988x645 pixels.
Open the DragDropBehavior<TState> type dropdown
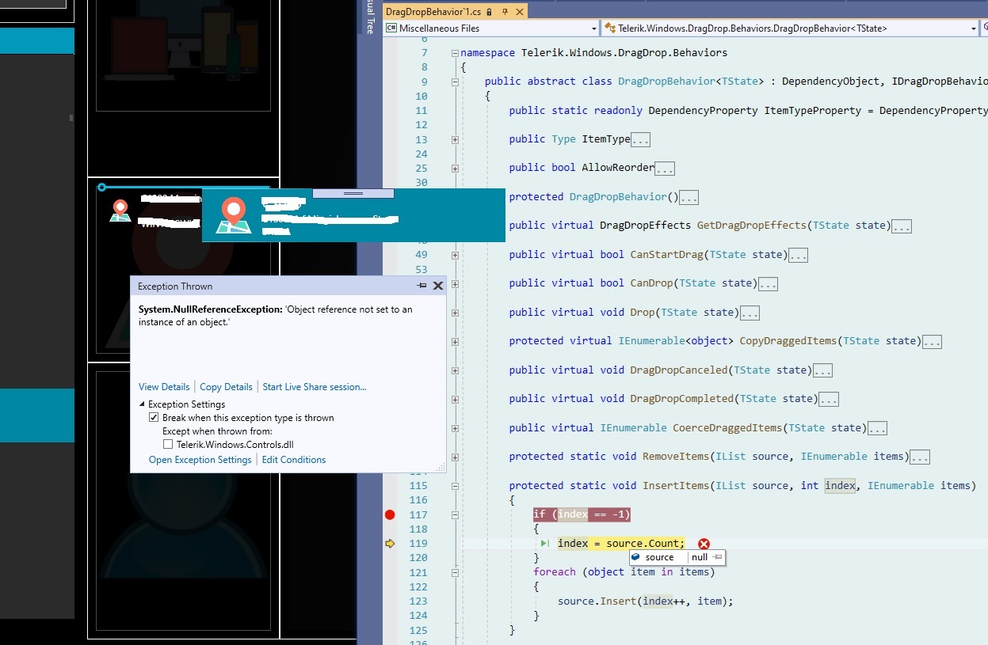pyautogui.click(x=974, y=28)
